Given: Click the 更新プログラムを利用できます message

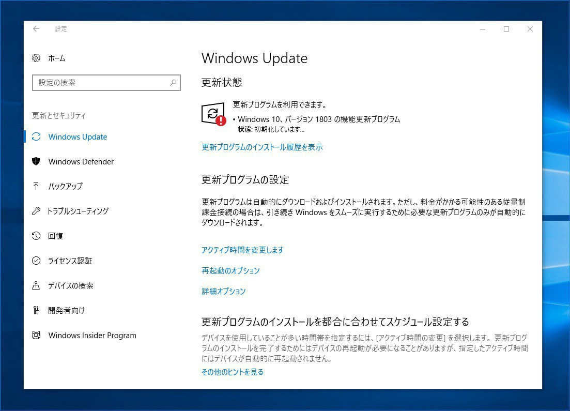Looking at the screenshot, I should coord(280,105).
